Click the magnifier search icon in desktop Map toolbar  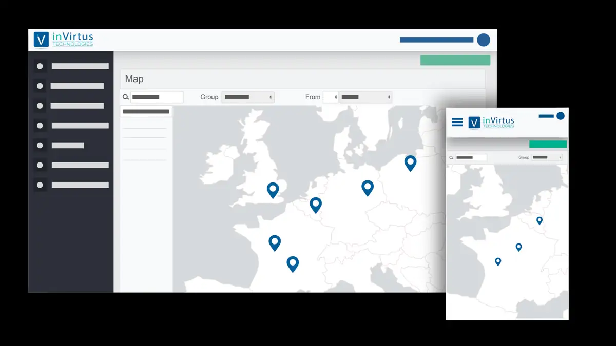[126, 97]
